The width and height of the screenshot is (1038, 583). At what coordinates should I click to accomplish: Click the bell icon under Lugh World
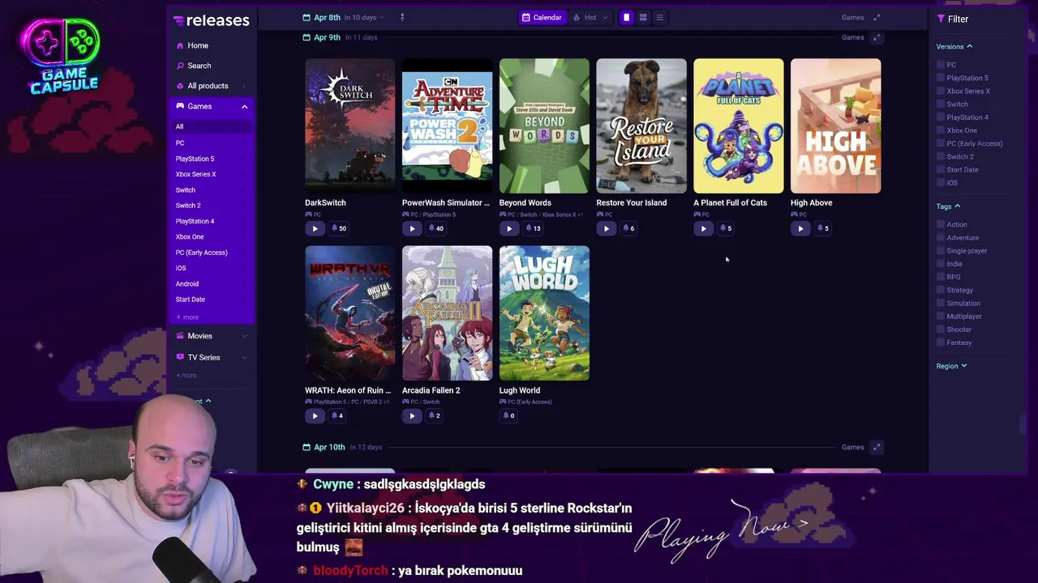click(x=508, y=416)
